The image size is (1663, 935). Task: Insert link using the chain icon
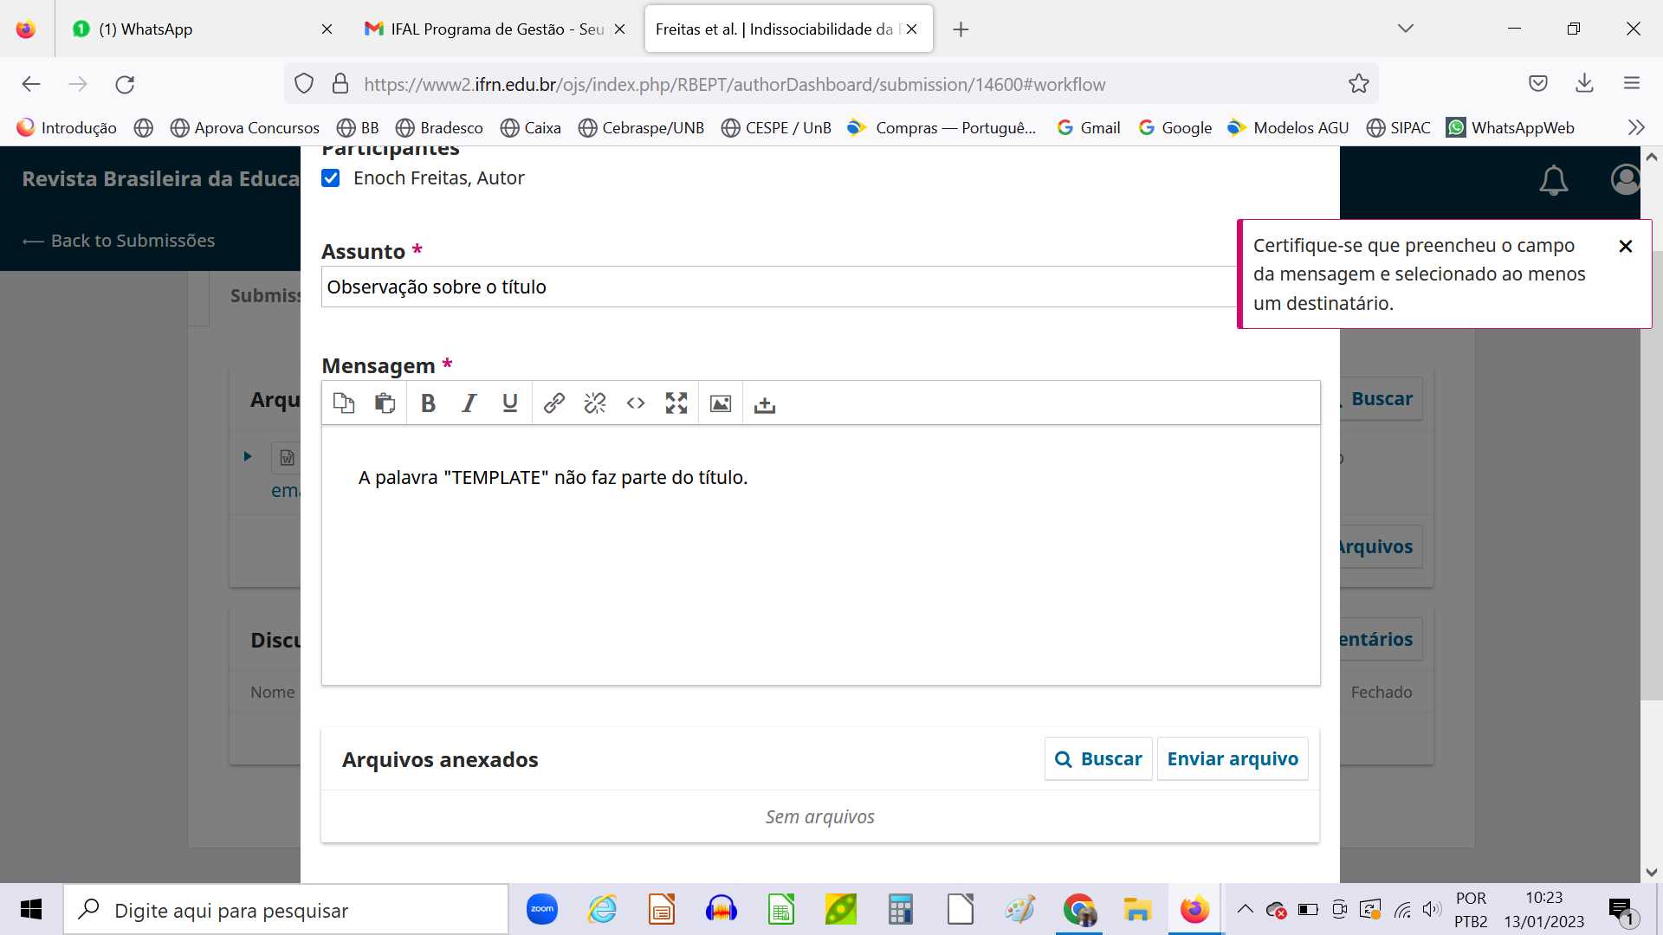[554, 403]
